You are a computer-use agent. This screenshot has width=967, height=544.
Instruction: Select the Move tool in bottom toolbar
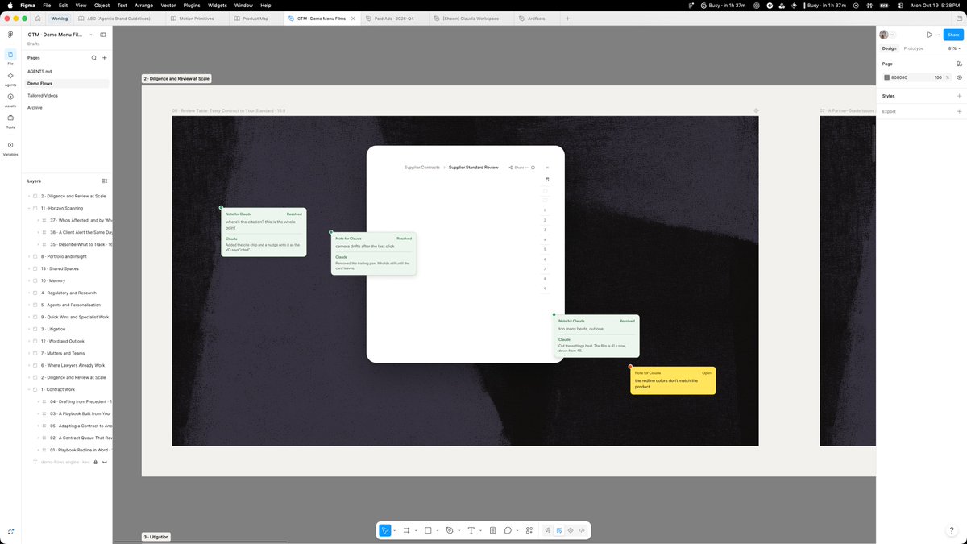click(385, 530)
